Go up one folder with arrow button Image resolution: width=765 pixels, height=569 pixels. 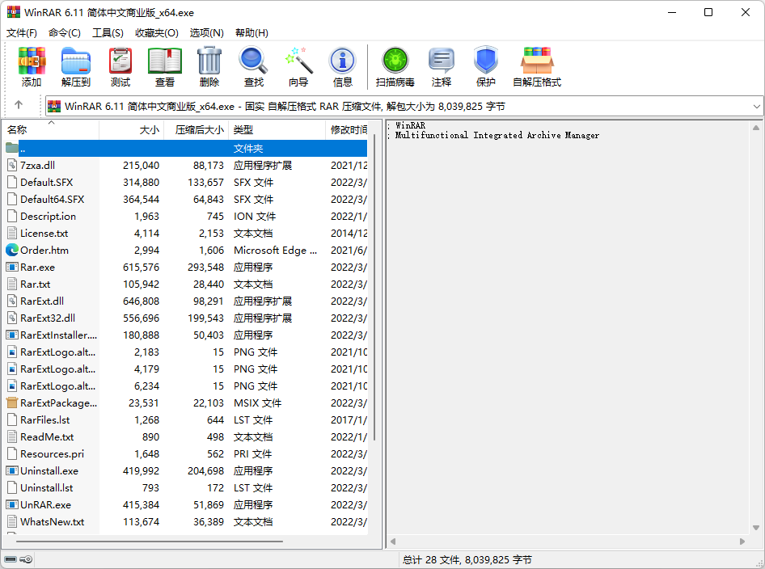pos(19,106)
